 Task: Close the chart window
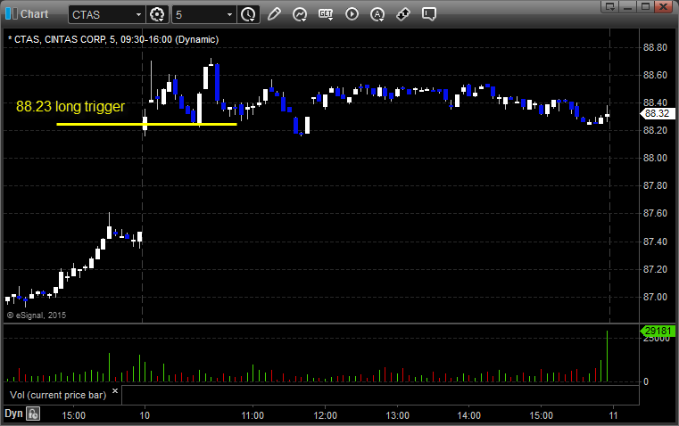tap(664, 6)
